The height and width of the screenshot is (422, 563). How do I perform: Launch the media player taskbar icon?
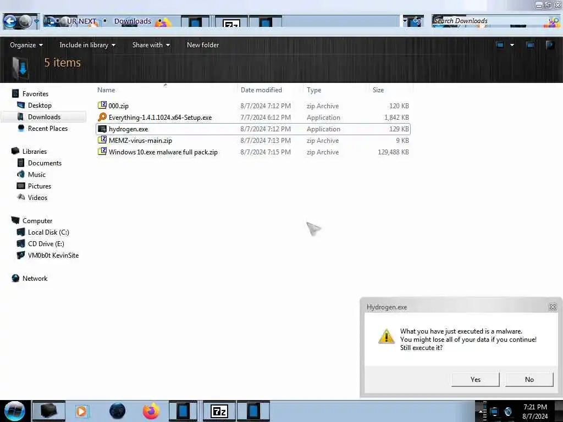click(81, 411)
